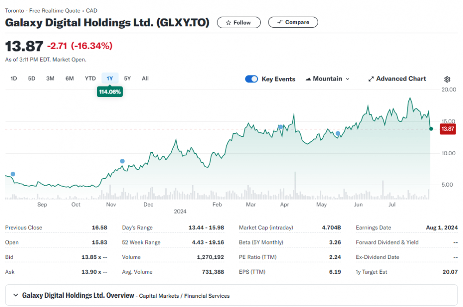
Task: Click the Ex-Dividend Date label
Action: [x=377, y=257]
